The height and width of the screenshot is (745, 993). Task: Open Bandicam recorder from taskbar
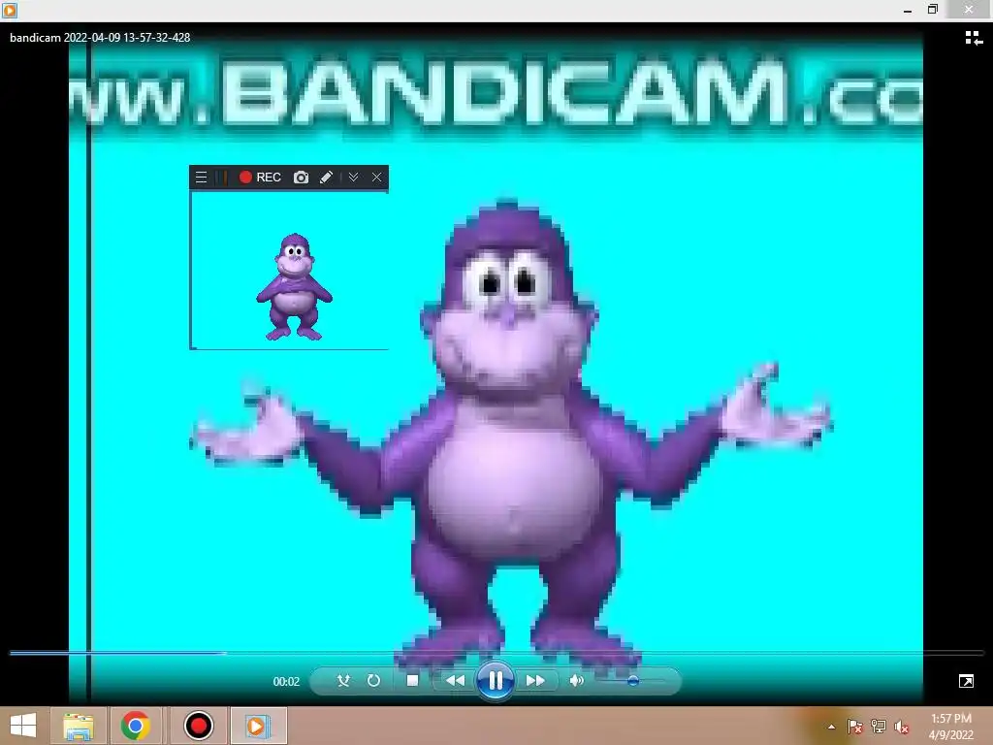coord(199,726)
